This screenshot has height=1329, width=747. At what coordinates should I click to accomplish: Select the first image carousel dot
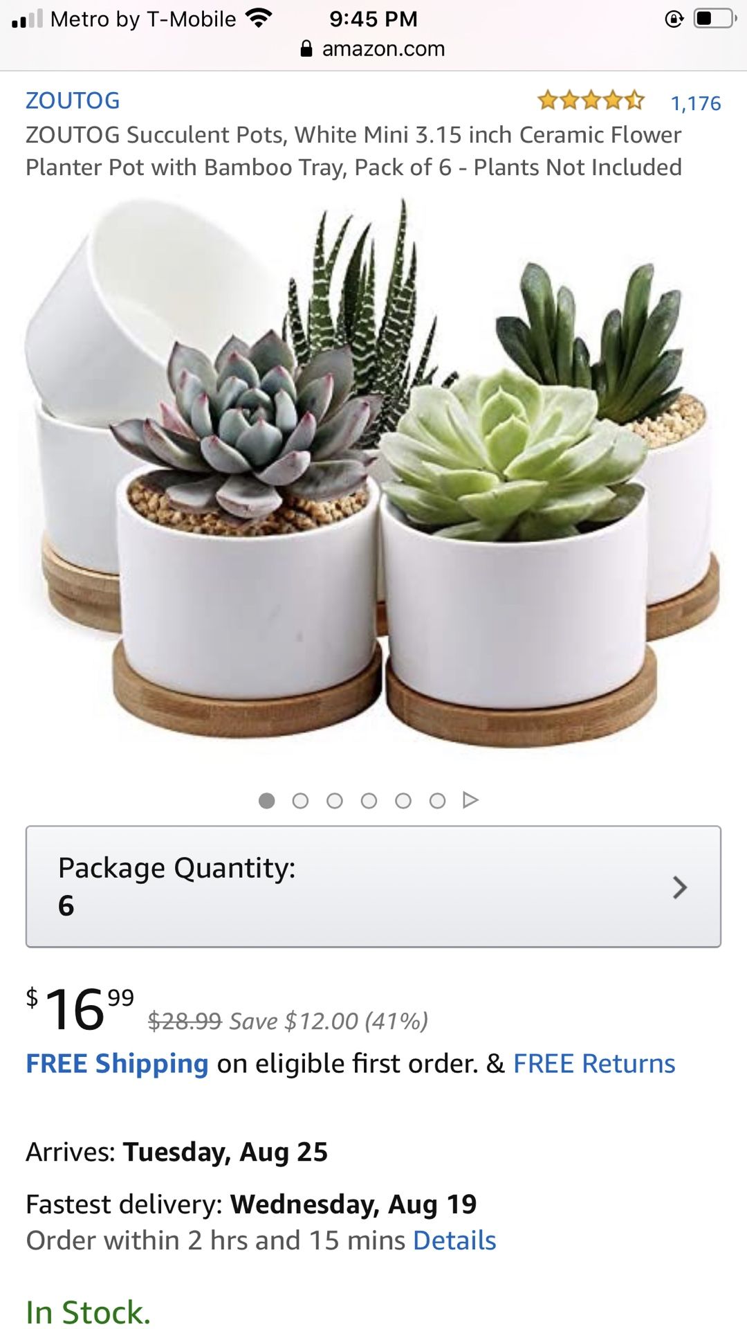click(266, 801)
